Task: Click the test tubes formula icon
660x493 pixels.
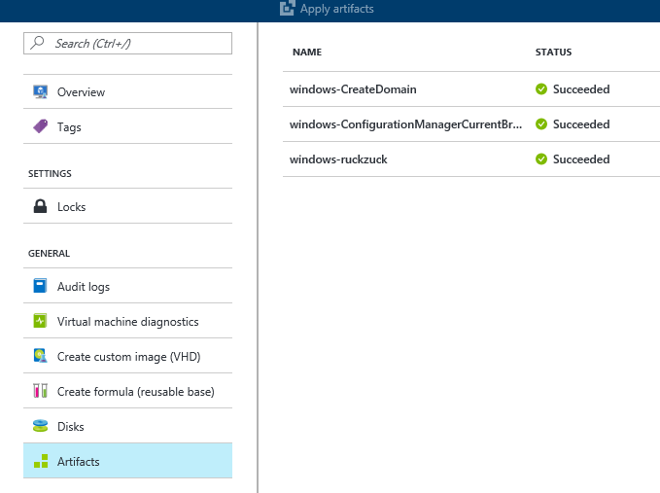Action: pos(41,391)
